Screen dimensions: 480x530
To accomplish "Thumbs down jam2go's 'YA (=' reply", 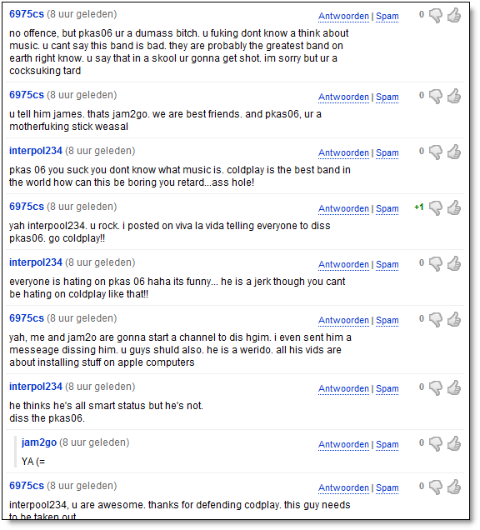I will (436, 444).
